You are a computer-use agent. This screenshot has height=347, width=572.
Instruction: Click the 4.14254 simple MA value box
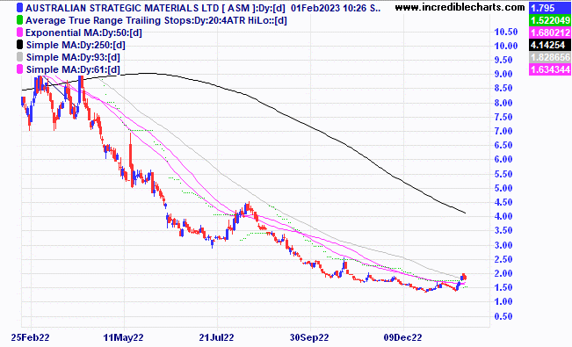pos(550,45)
